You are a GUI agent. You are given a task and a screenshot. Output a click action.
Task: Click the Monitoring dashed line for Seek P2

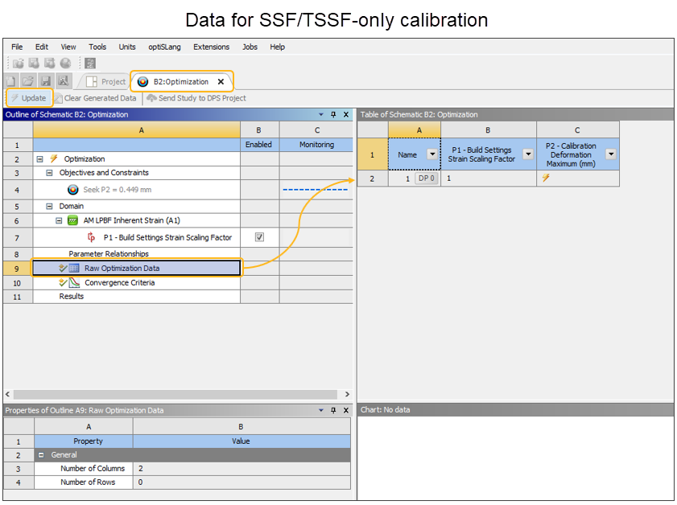[316, 189]
